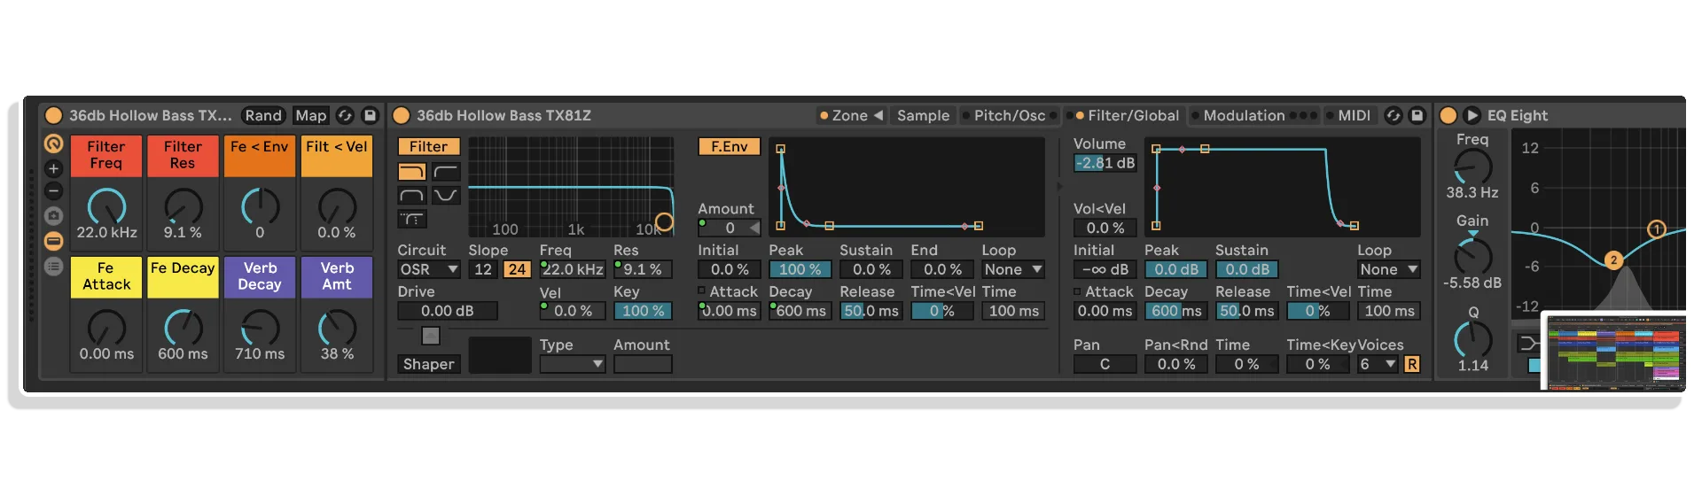Click the Map button
Viewport: 1702px width, 488px height.
coord(311,115)
